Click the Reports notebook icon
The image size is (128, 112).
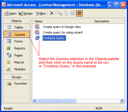click(8, 48)
